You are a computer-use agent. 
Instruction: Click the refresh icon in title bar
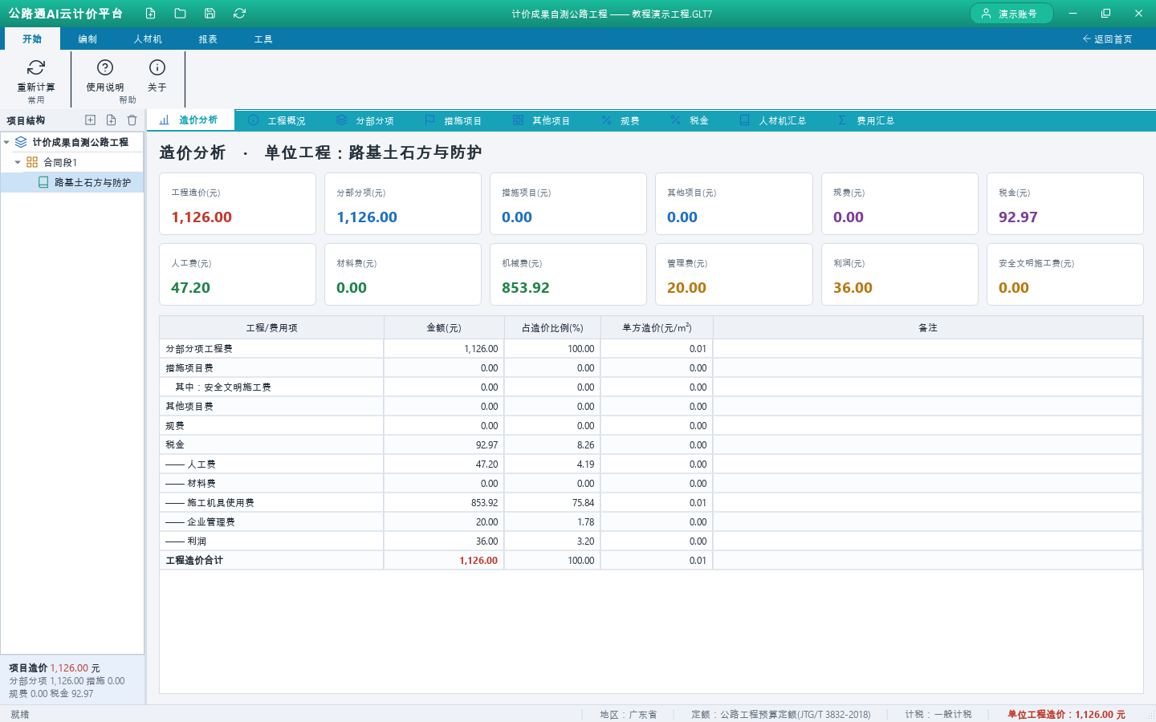click(239, 14)
